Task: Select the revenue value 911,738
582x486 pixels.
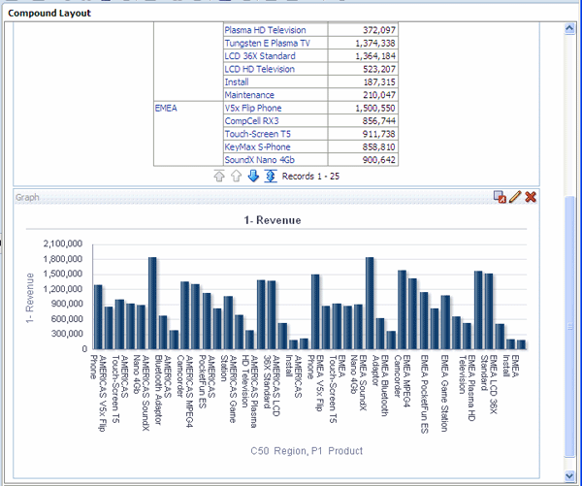Action: [x=379, y=134]
